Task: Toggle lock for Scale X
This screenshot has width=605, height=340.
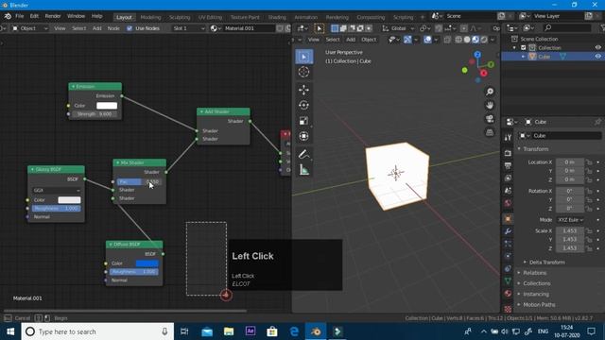Action: point(589,230)
